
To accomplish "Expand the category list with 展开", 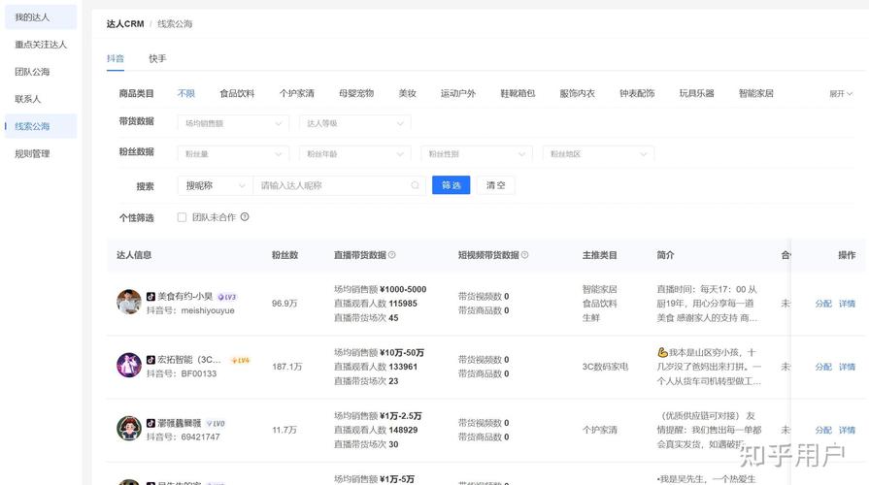I will [840, 94].
